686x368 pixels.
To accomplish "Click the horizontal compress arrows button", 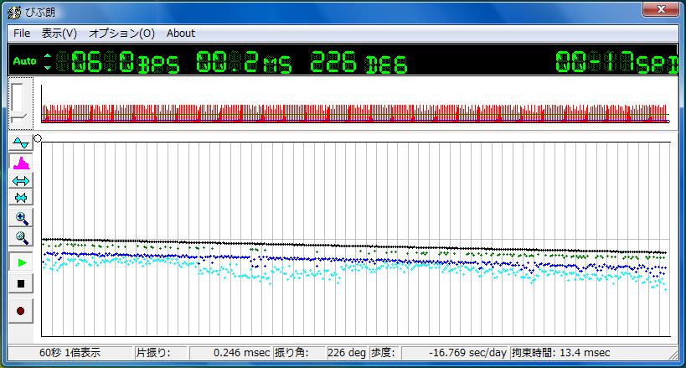I will (21, 198).
